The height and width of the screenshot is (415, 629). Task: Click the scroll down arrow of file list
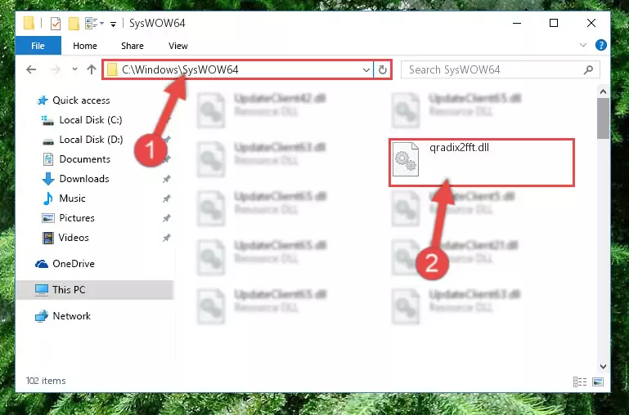pyautogui.click(x=603, y=367)
